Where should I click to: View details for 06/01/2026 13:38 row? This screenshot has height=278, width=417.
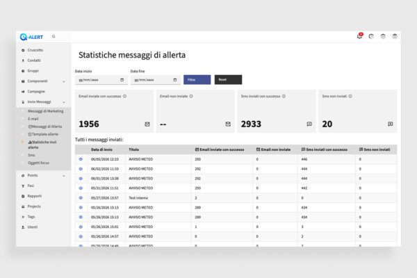pos(81,179)
